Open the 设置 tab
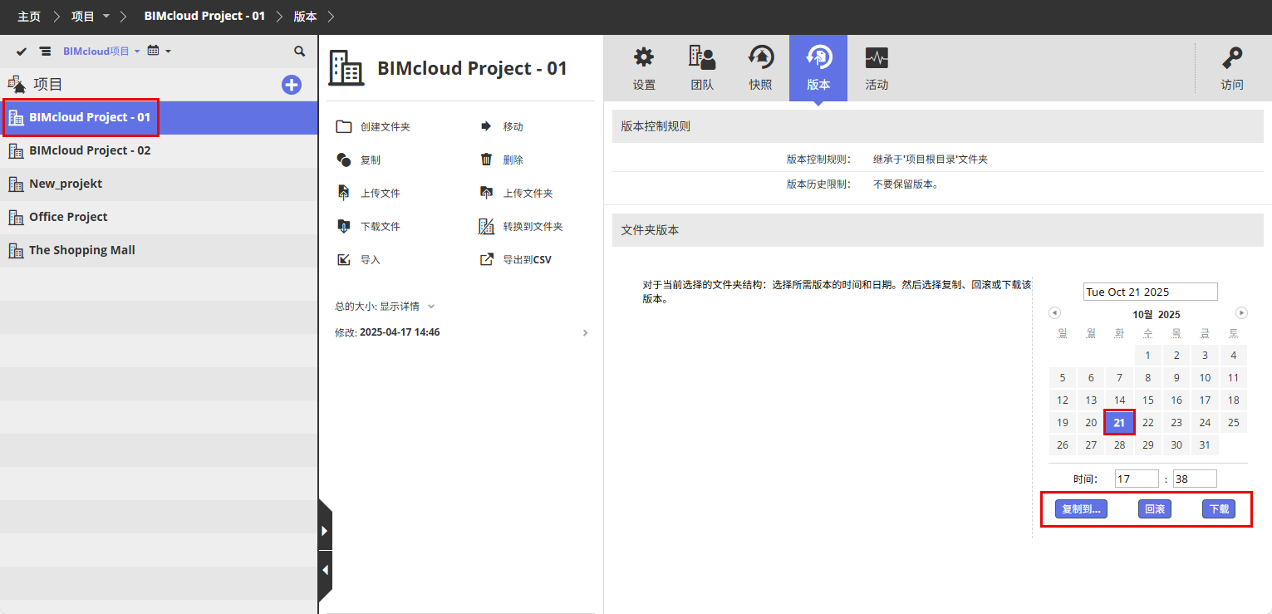 [x=644, y=68]
